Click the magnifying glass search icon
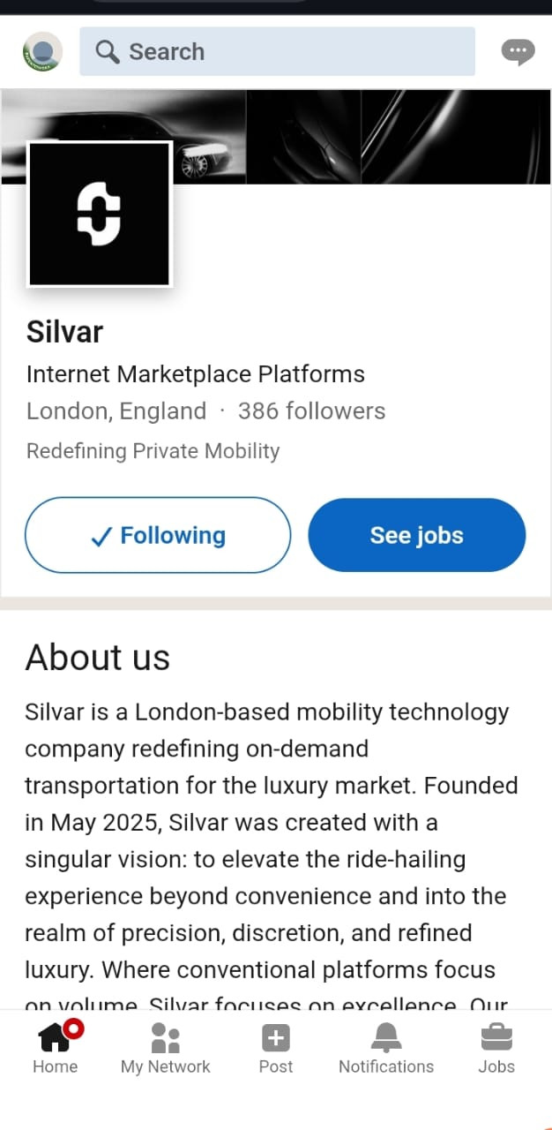This screenshot has width=552, height=1130. pos(108,52)
